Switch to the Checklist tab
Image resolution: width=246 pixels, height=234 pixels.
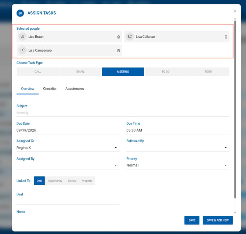click(x=50, y=89)
